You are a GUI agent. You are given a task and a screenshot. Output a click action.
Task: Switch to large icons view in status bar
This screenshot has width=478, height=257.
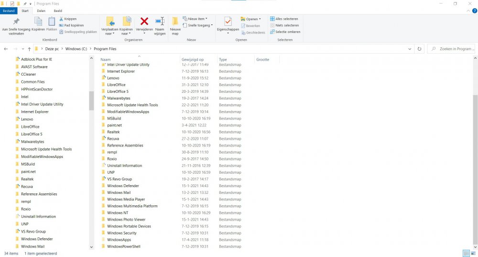coord(473,253)
